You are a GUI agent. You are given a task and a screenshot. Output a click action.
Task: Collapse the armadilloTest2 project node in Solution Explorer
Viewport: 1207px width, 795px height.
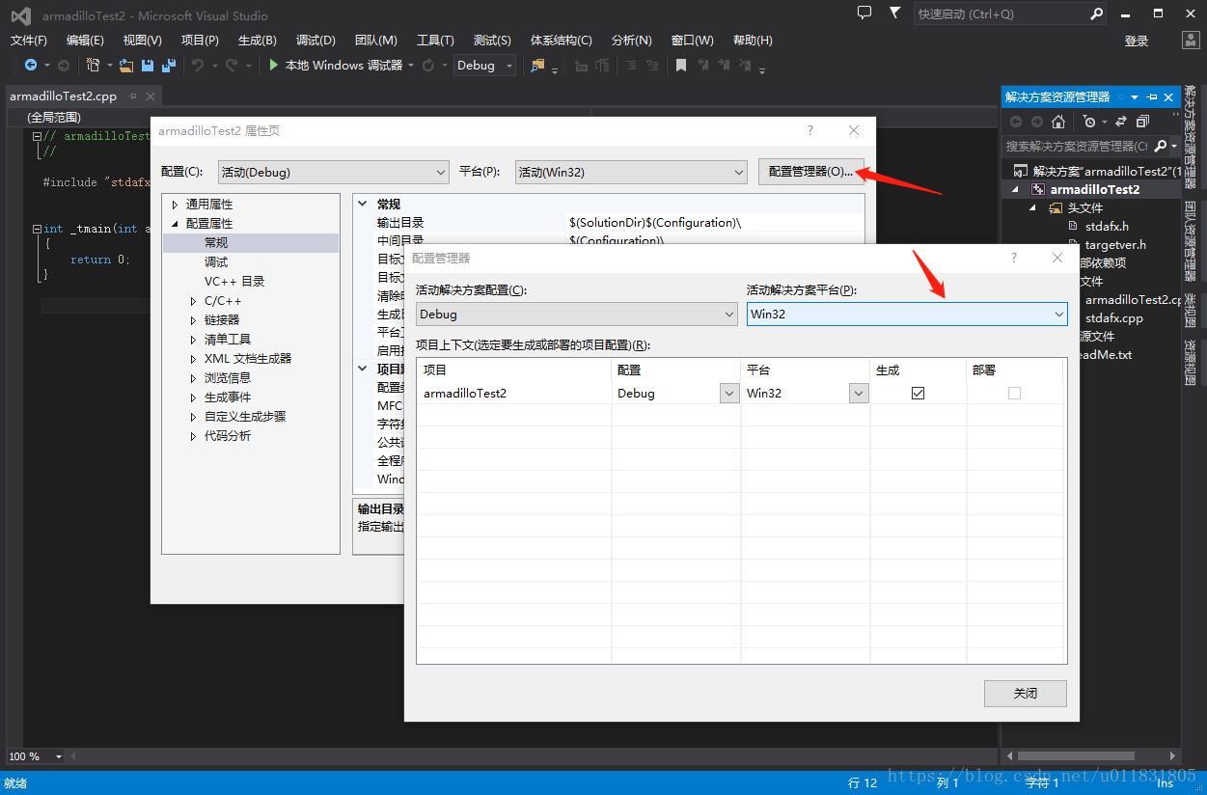[1015, 189]
